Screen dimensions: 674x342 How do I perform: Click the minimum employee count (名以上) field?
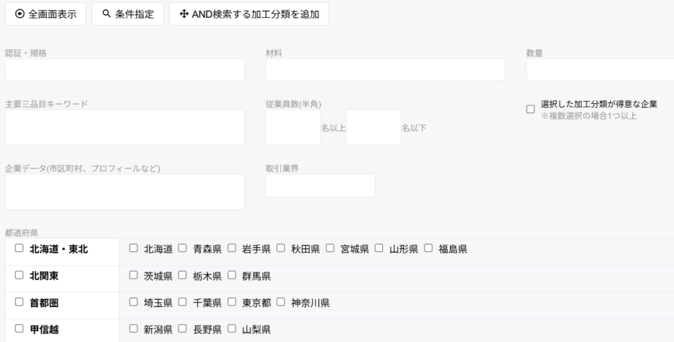click(293, 127)
